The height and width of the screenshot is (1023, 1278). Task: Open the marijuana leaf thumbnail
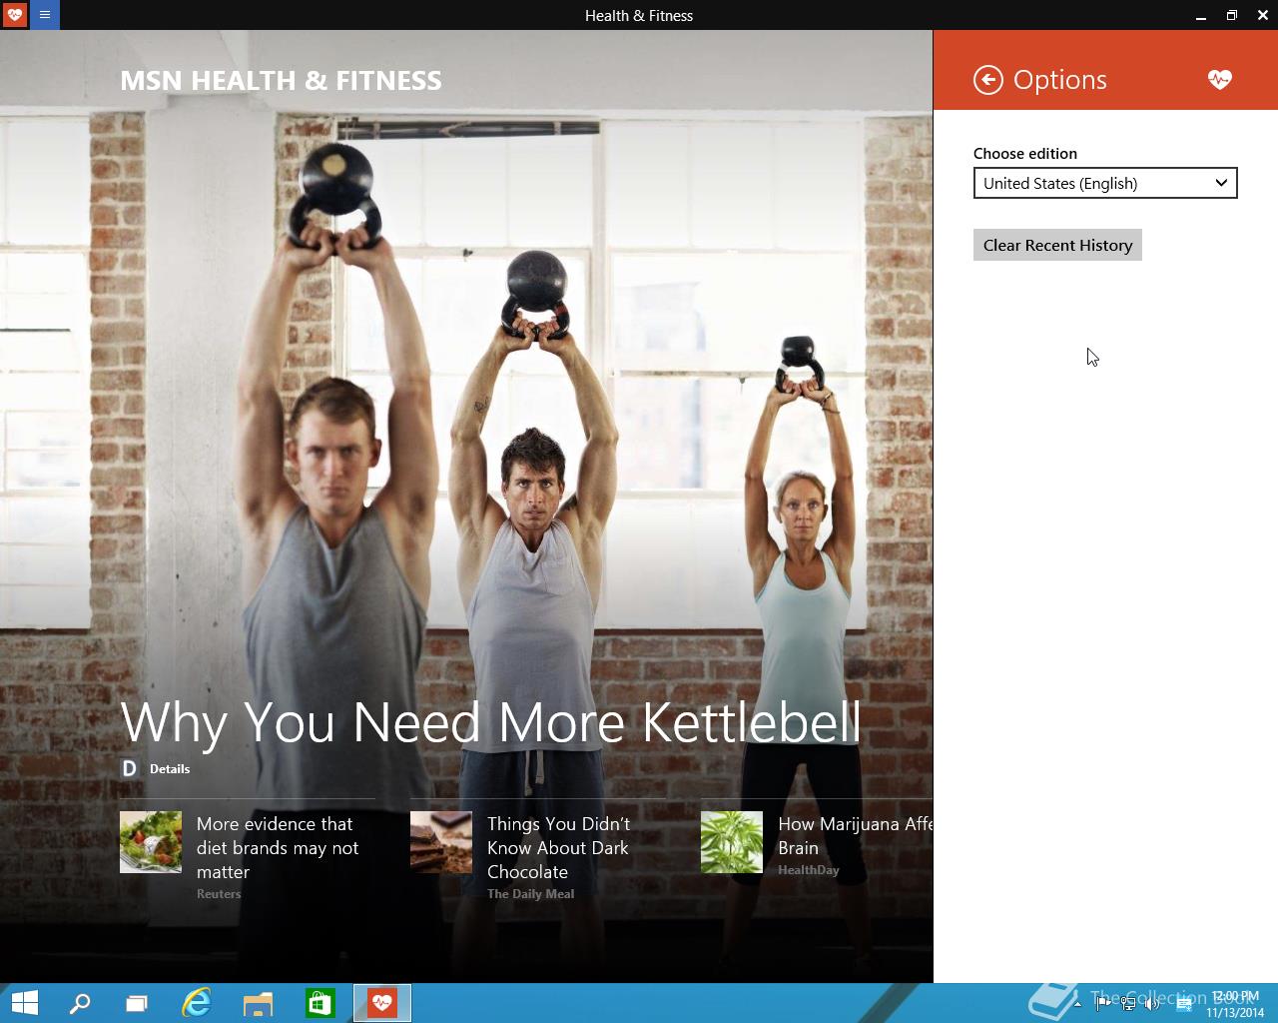(x=732, y=842)
